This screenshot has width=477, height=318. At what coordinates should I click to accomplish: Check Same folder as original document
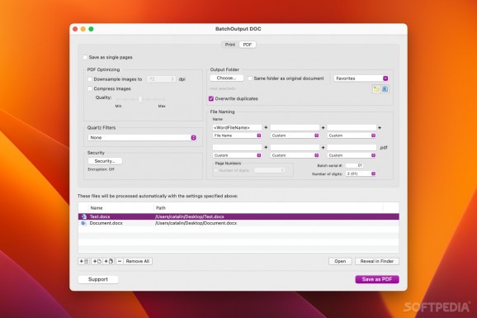250,78
